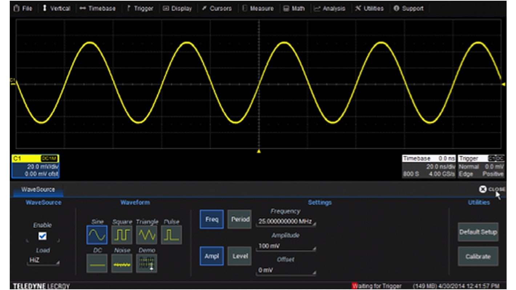Open the Measure menu

(x=259, y=8)
